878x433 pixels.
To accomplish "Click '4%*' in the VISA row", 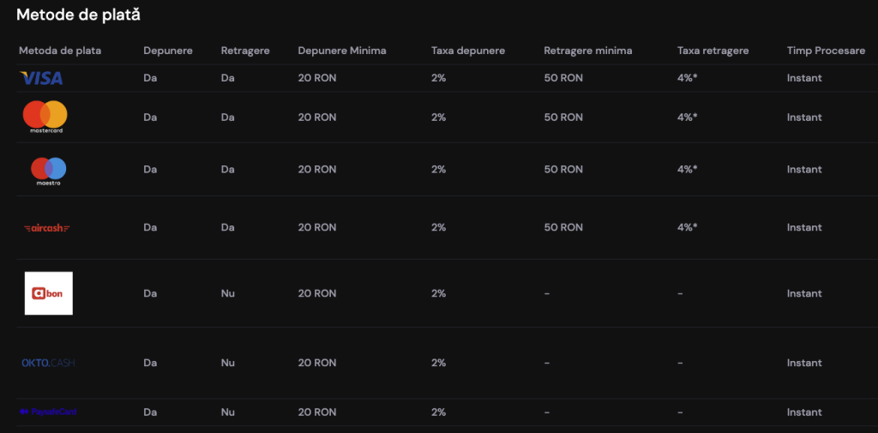I will pos(687,78).
